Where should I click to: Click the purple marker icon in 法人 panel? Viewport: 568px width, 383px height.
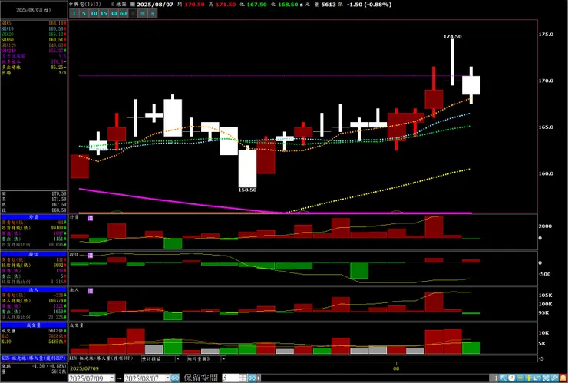[x=91, y=291]
